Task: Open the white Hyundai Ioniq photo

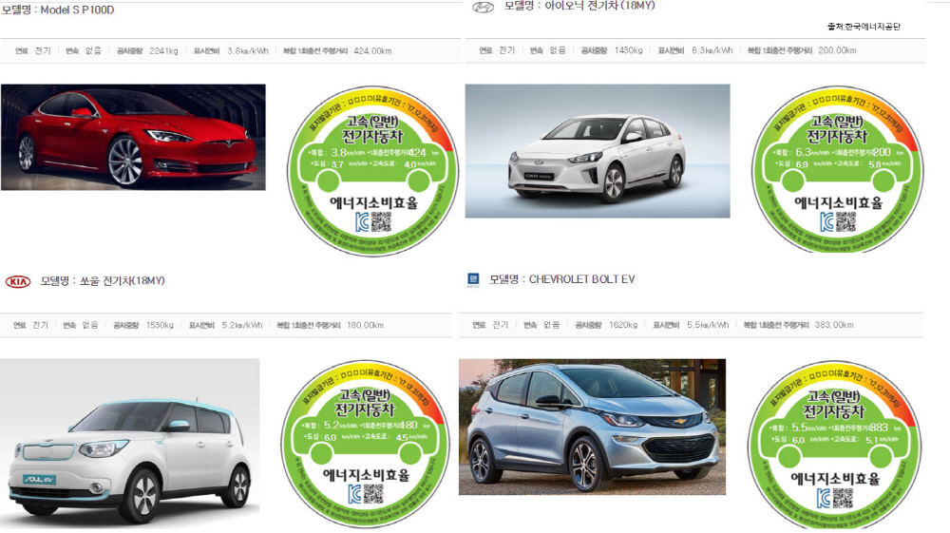Action: pyautogui.click(x=598, y=151)
